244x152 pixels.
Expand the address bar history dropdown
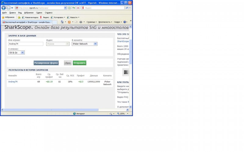coord(65,8)
